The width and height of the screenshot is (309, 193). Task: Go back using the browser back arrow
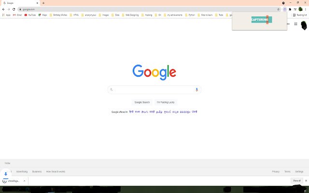point(3,9)
